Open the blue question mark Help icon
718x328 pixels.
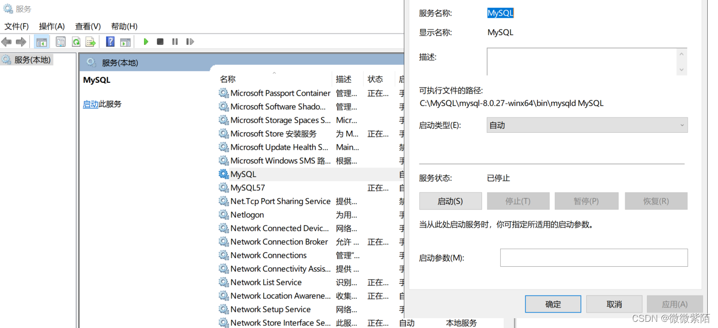tap(110, 42)
